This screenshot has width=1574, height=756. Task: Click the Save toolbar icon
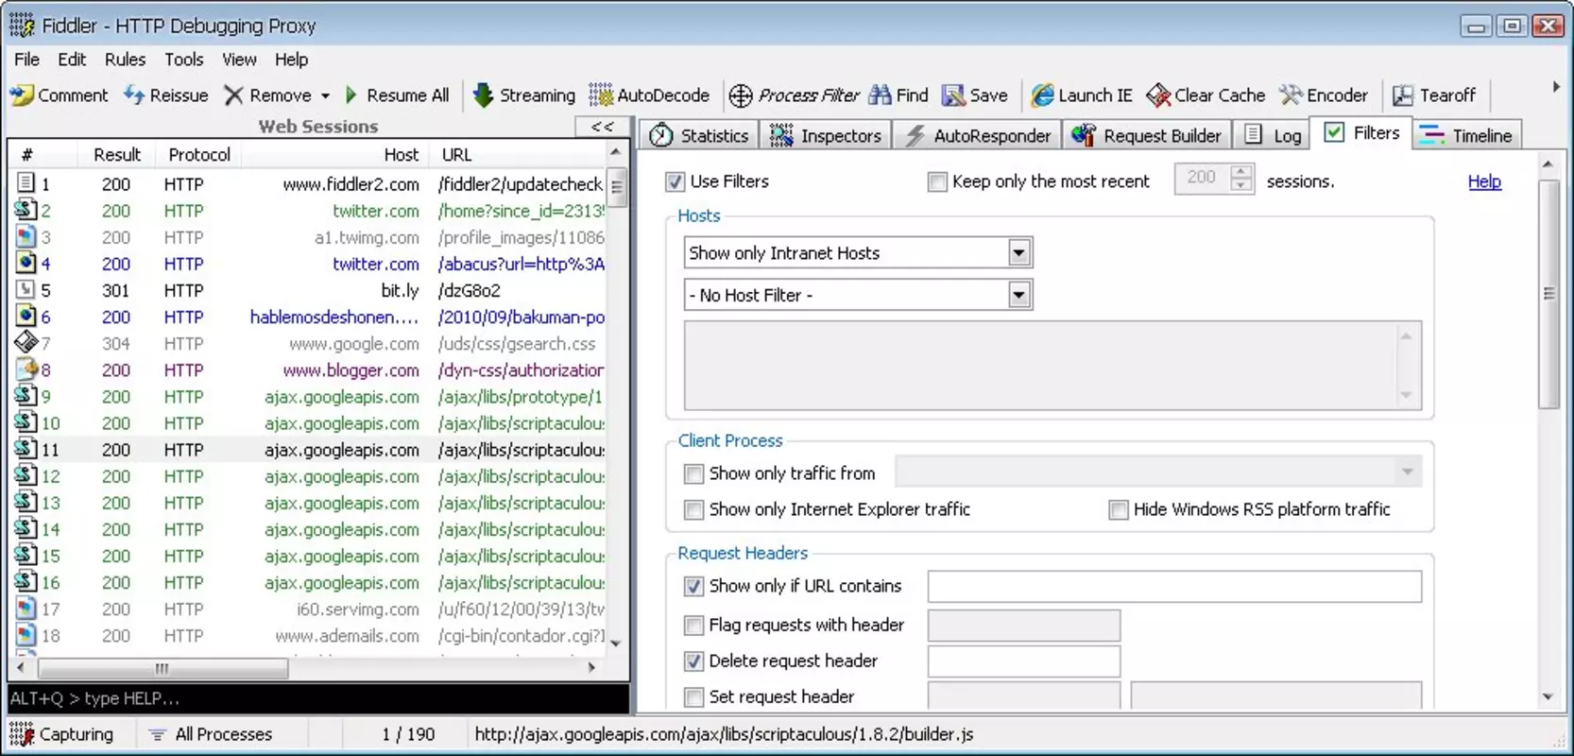pos(953,95)
